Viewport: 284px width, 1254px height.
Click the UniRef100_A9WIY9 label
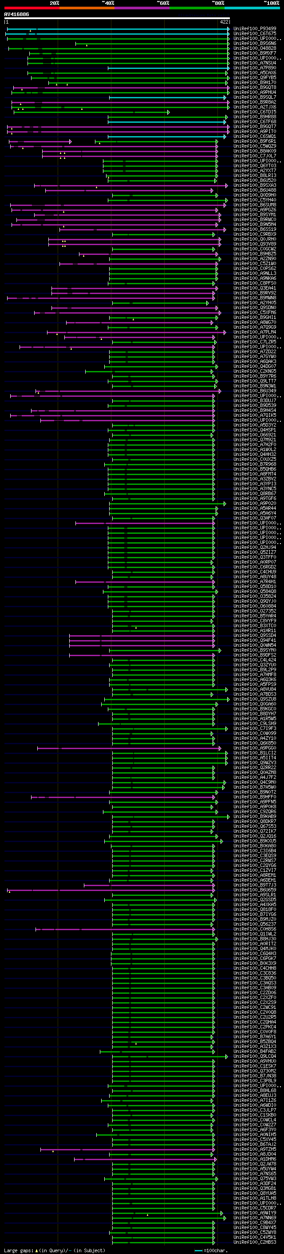coord(255,1213)
